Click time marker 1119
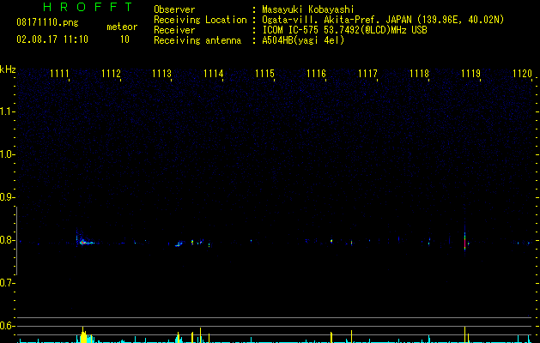The width and height of the screenshot is (540, 343). point(470,74)
